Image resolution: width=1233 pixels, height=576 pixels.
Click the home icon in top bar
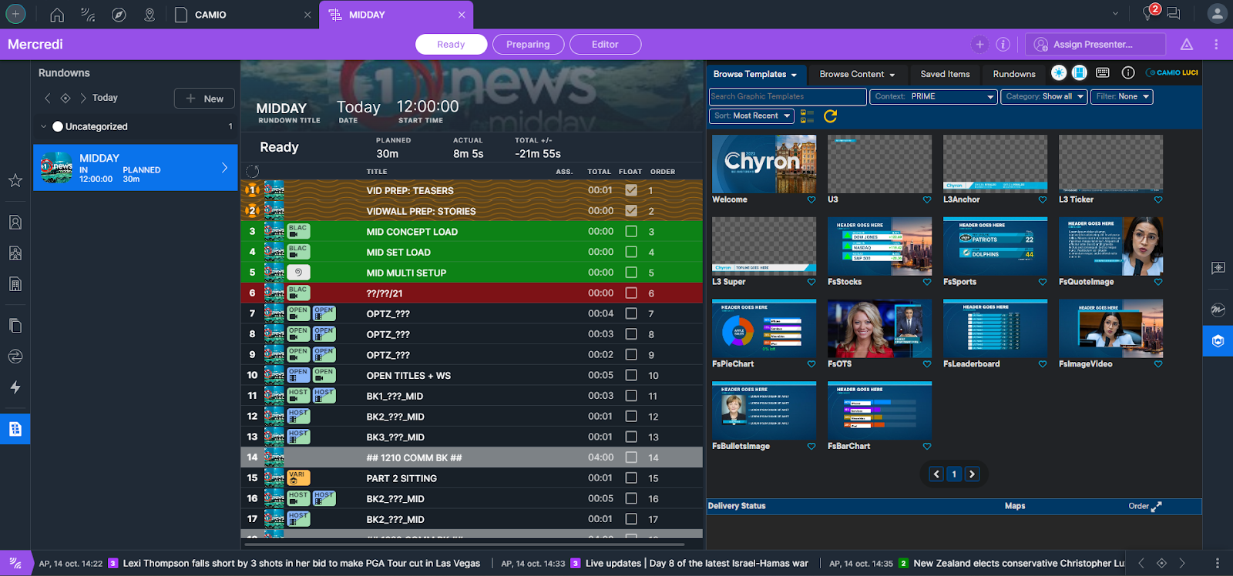(x=57, y=15)
